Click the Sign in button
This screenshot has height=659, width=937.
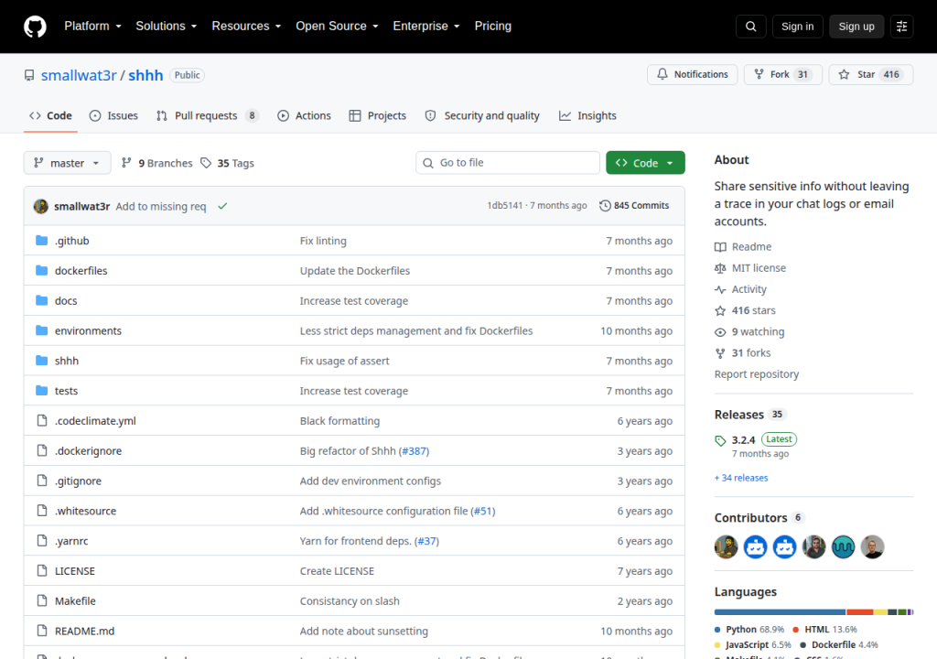pos(797,27)
